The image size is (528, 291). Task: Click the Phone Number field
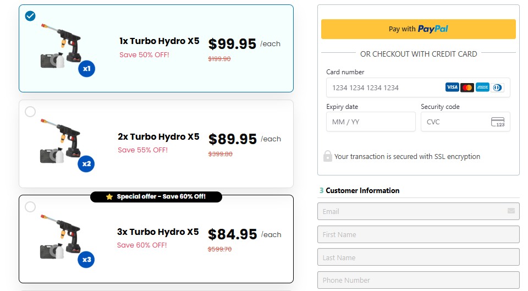[x=418, y=280]
